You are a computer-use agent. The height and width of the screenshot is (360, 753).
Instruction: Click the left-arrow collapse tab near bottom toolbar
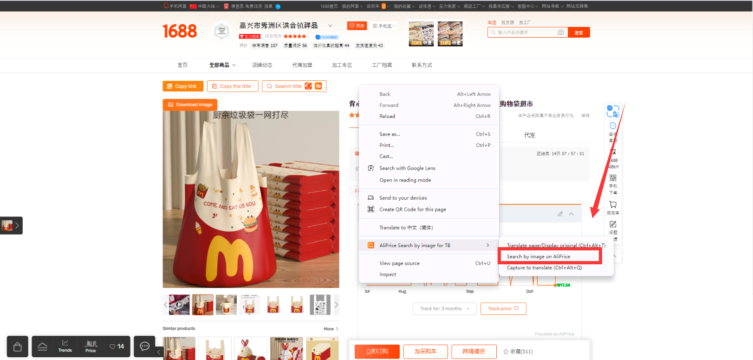pyautogui.click(x=159, y=352)
